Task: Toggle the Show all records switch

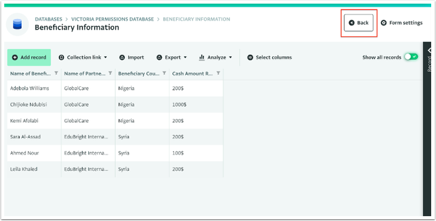Action: coord(411,57)
